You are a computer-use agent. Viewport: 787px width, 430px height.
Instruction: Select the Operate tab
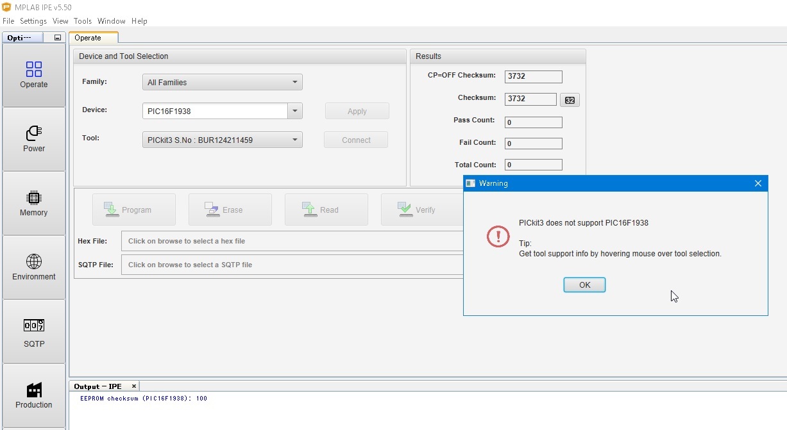pyautogui.click(x=93, y=38)
